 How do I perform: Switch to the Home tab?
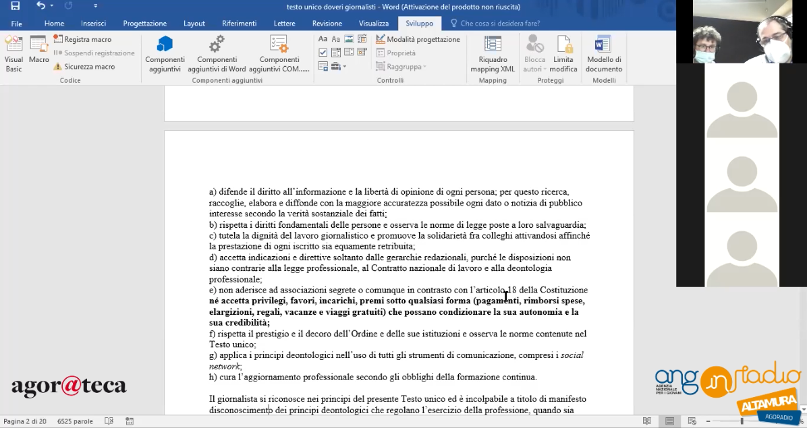(54, 23)
